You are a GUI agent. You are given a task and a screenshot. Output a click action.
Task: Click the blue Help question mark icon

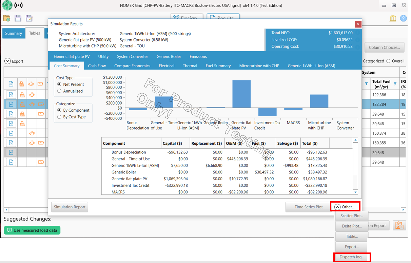[x=403, y=18]
